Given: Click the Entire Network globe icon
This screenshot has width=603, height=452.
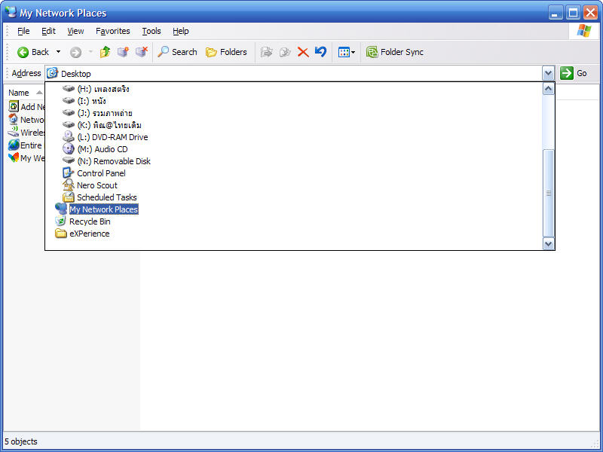Looking at the screenshot, I should pos(14,145).
